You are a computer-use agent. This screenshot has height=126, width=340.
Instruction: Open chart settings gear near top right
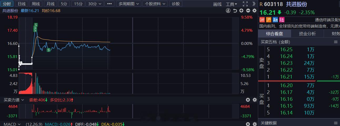pyautogui.click(x=254, y=10)
